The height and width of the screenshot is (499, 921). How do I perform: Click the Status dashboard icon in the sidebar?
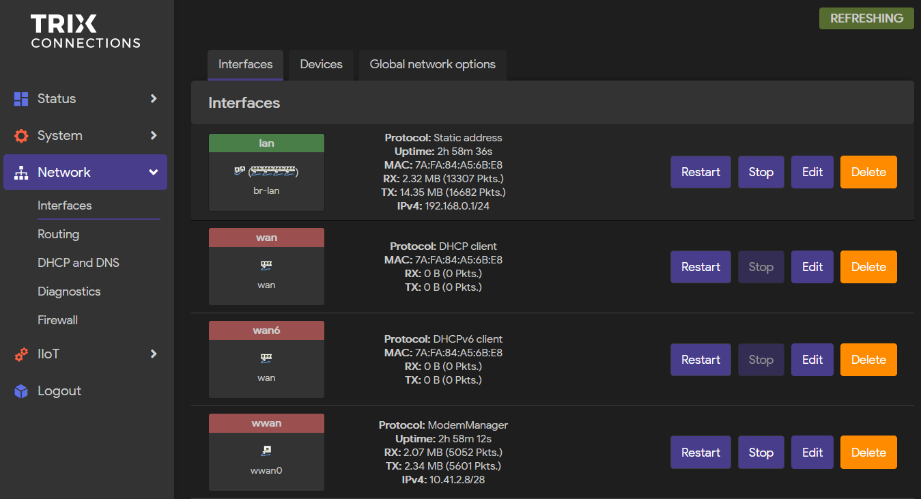pos(20,98)
